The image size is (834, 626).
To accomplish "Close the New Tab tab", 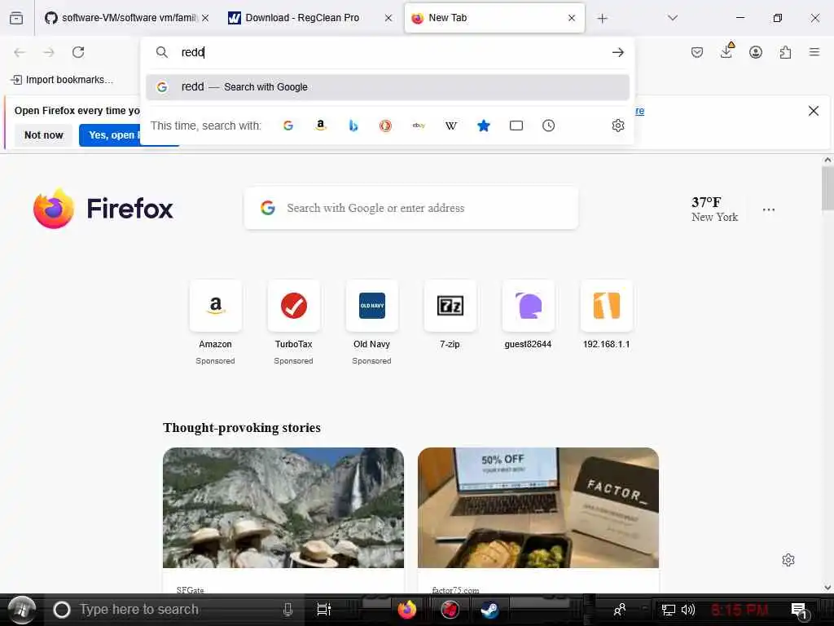I will [x=572, y=18].
